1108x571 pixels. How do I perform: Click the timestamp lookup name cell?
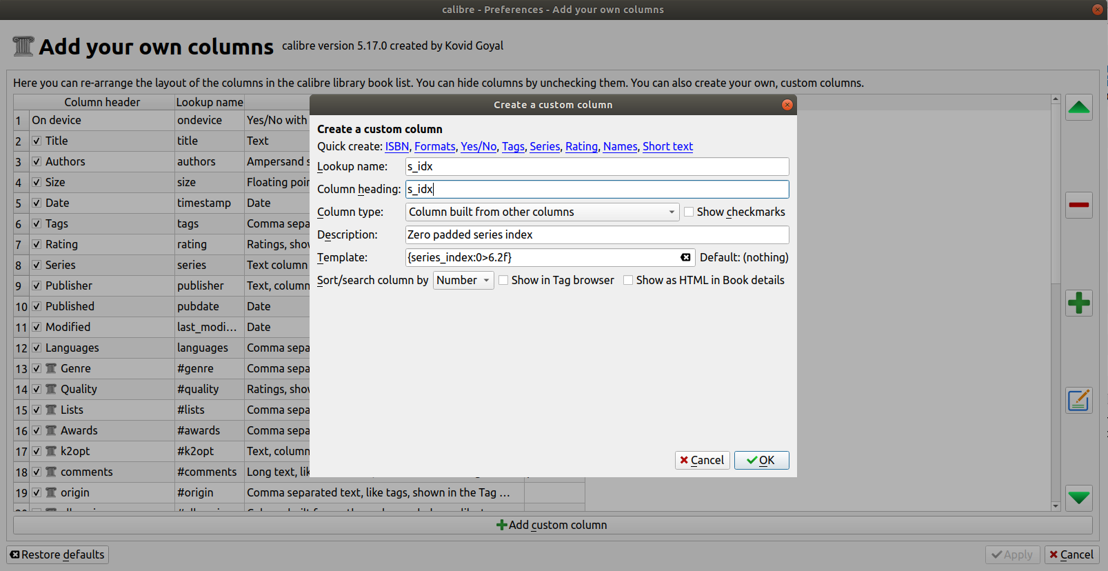210,203
